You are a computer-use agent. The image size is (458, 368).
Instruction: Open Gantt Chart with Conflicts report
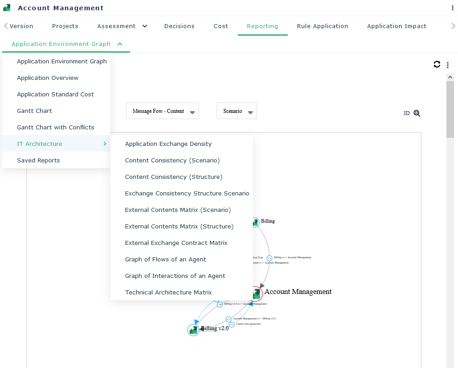55,128
